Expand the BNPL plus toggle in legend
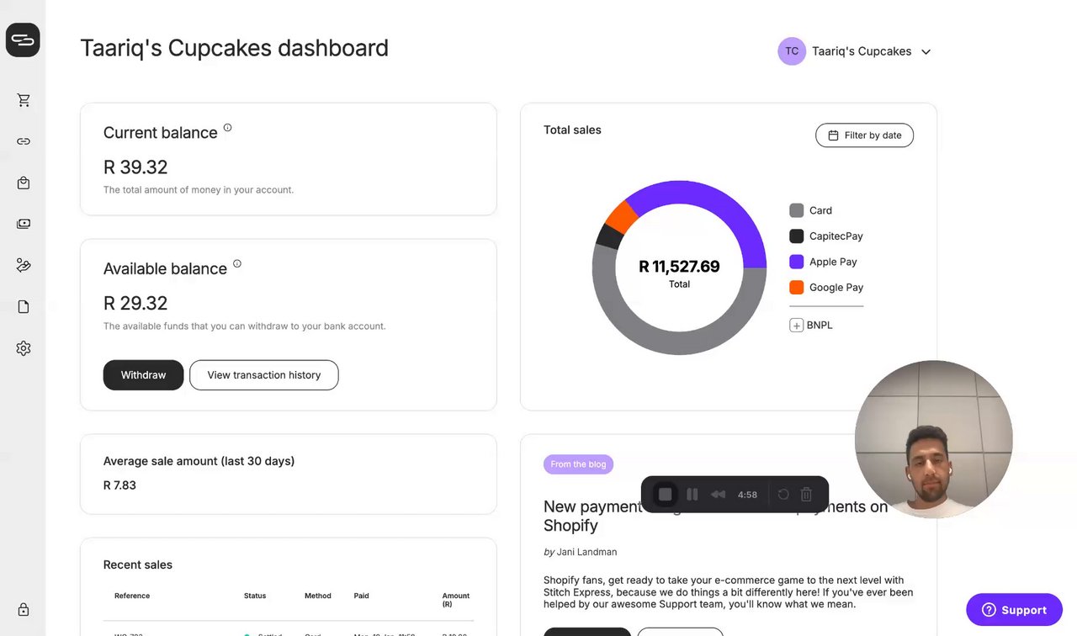 tap(796, 326)
